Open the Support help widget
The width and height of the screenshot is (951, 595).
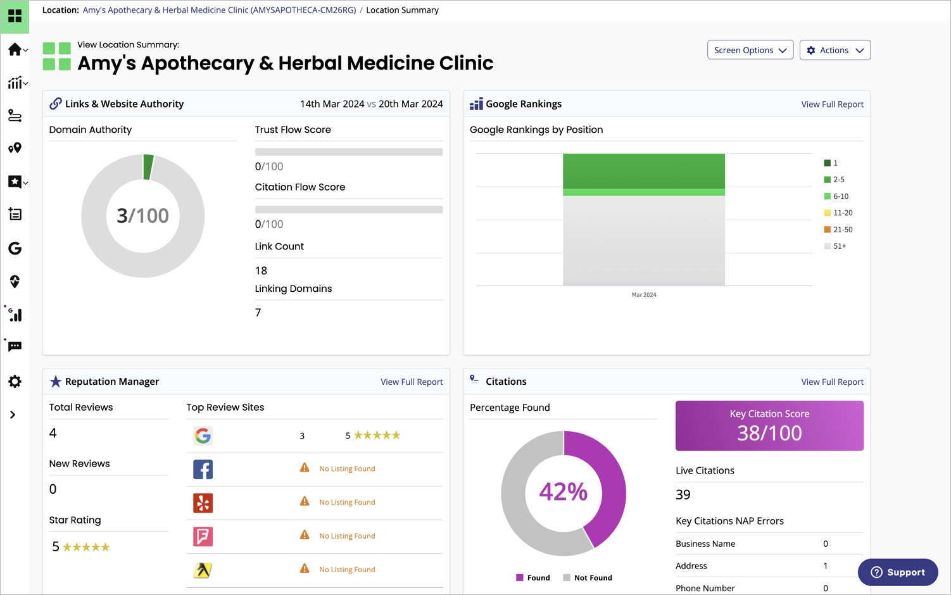point(897,572)
